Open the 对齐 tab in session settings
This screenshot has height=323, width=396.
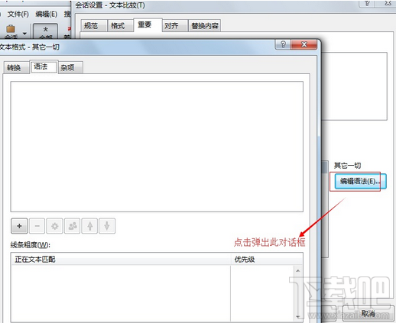pyautogui.click(x=175, y=25)
